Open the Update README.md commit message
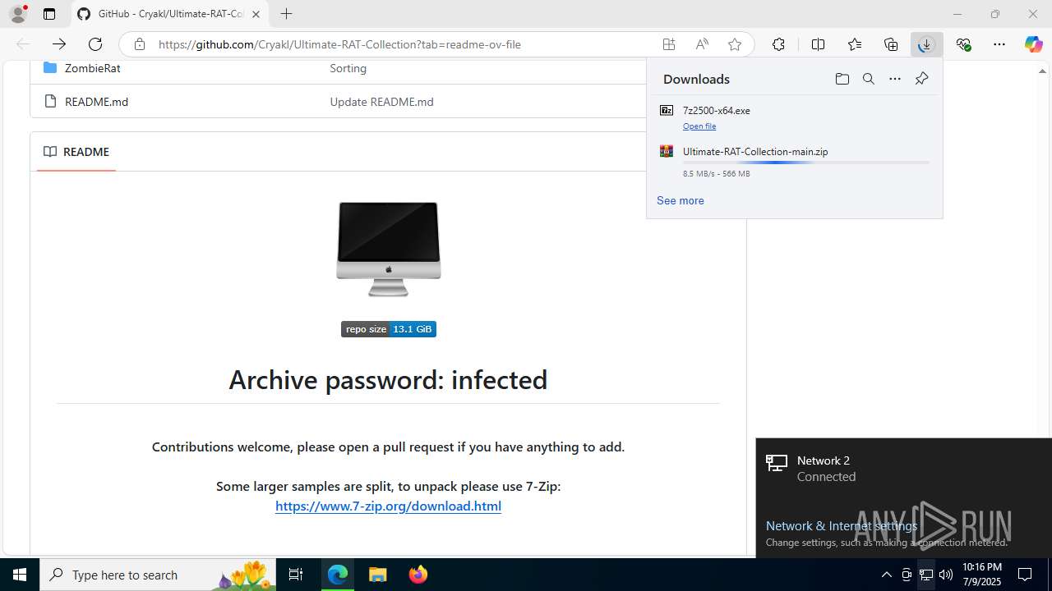 [381, 102]
